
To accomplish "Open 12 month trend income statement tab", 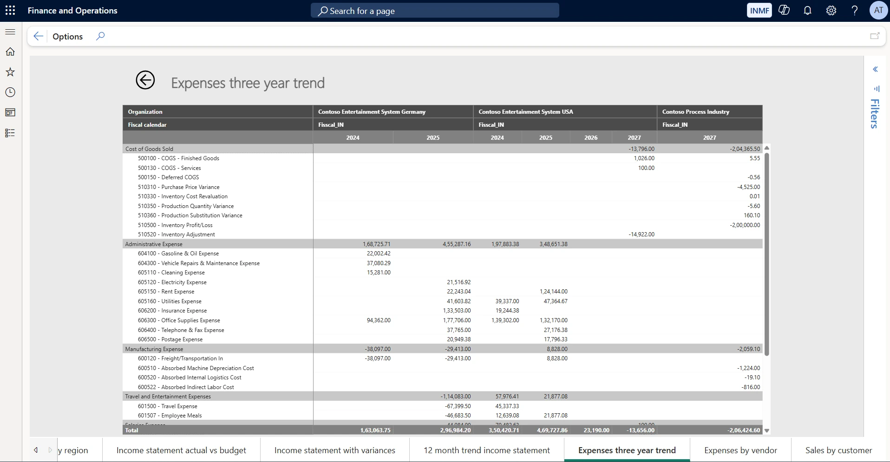I will (487, 450).
